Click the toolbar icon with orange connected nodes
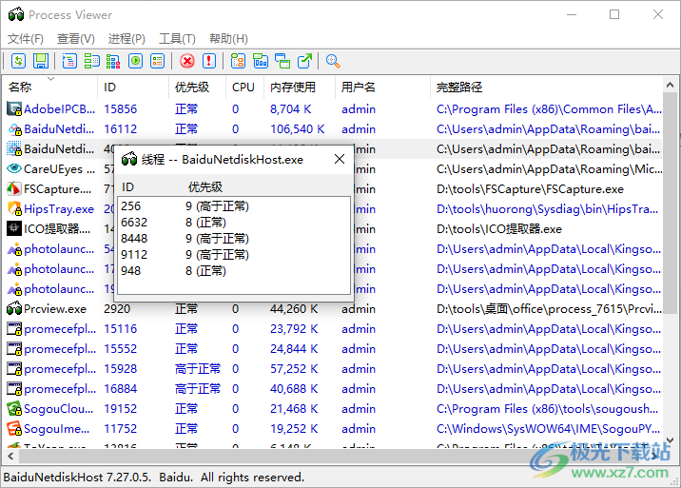681x488 pixels. click(238, 61)
